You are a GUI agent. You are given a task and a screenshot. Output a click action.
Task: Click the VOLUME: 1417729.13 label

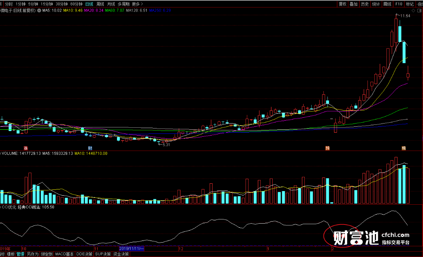(x=21, y=154)
